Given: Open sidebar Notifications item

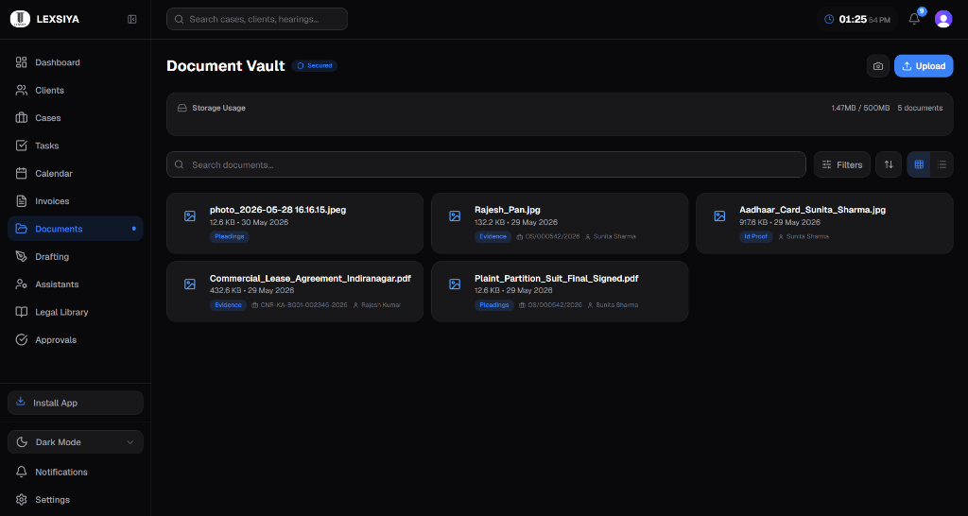Looking at the screenshot, I should [x=76, y=473].
